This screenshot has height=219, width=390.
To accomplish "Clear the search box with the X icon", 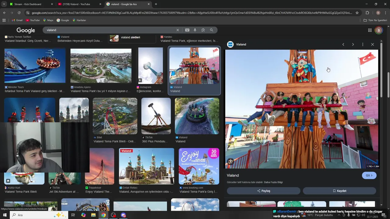I will point(178,30).
